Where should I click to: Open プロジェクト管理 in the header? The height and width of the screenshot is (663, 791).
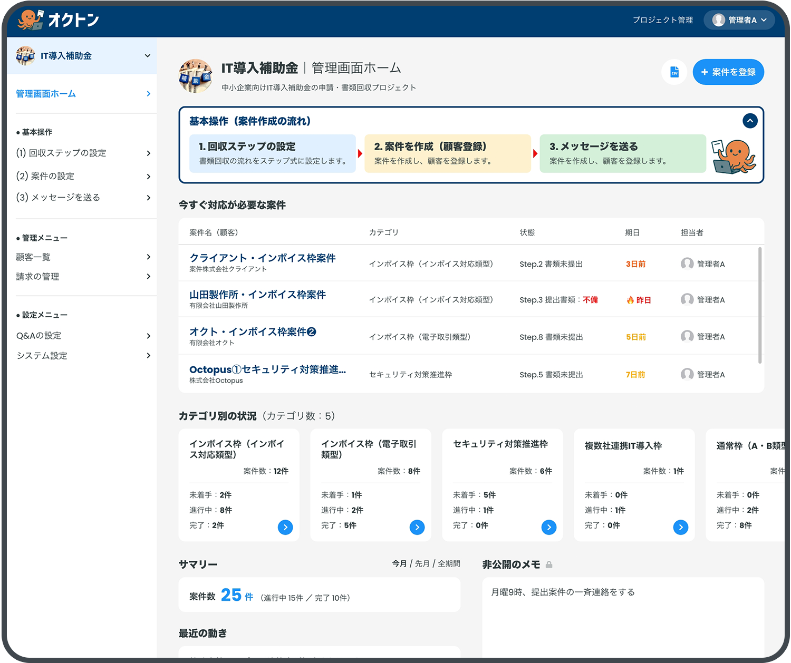pyautogui.click(x=662, y=20)
